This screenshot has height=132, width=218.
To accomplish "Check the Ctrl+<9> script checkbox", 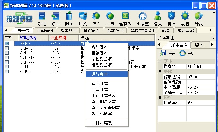I will point(7,62).
